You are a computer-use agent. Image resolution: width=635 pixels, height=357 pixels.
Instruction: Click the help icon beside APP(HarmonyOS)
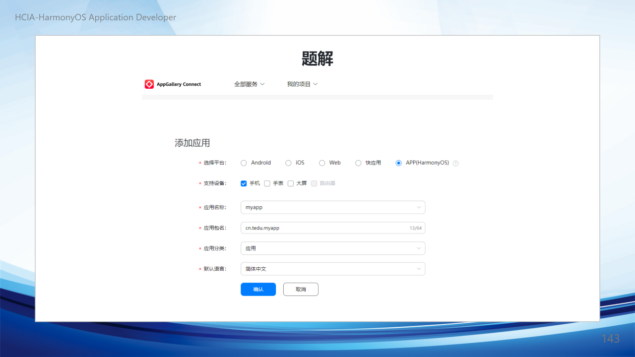[x=456, y=163]
